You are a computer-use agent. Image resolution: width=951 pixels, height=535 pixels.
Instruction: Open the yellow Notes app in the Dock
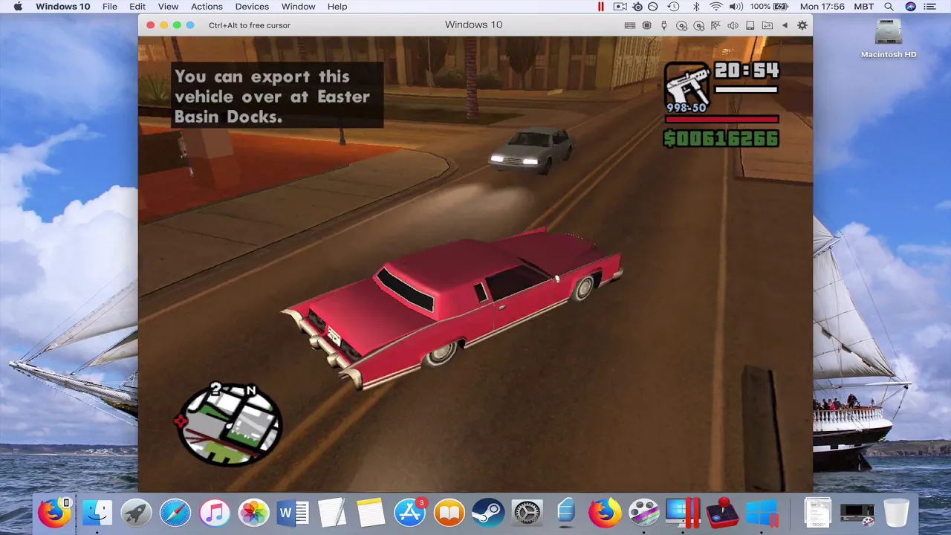pos(371,513)
